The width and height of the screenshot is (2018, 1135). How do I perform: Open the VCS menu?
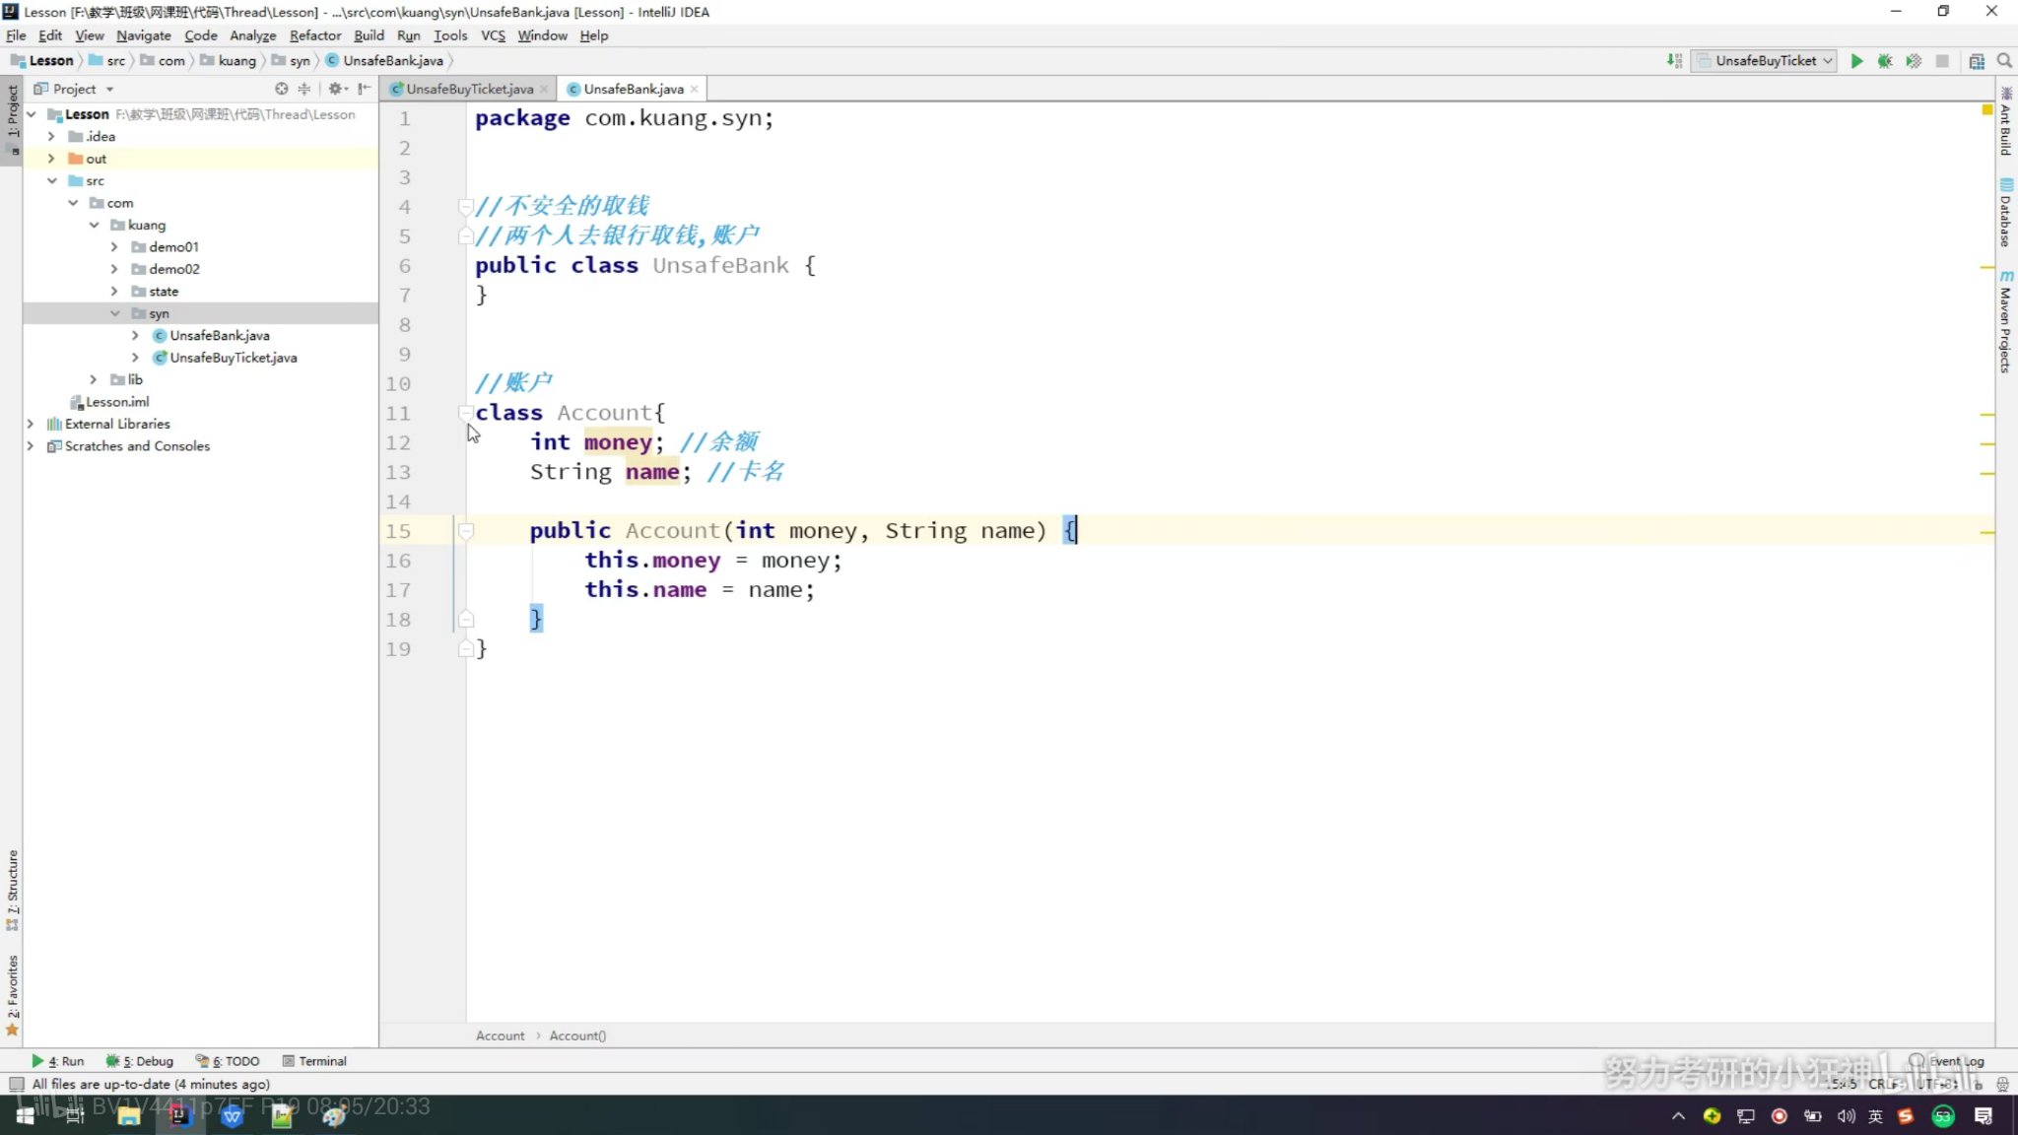coord(493,35)
